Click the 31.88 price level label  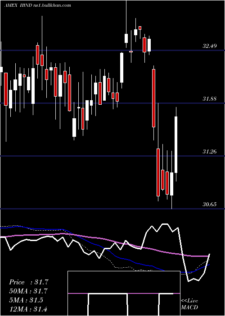coord(210,99)
